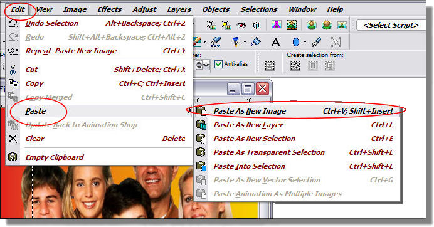
Task: Choose the blue Ellipse shape tool
Action: pyautogui.click(x=296, y=42)
